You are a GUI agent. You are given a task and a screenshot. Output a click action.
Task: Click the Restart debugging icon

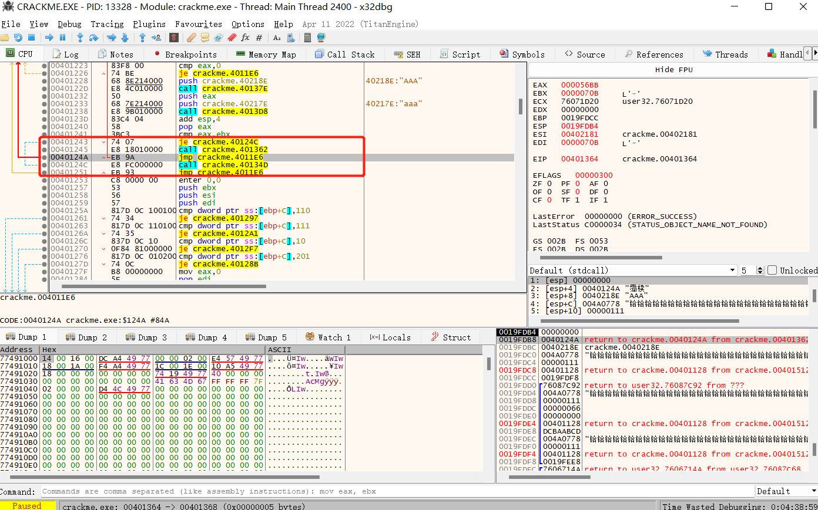tap(18, 38)
